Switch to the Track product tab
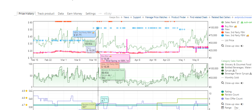This screenshot has height=110, width=252. pos(46,14)
